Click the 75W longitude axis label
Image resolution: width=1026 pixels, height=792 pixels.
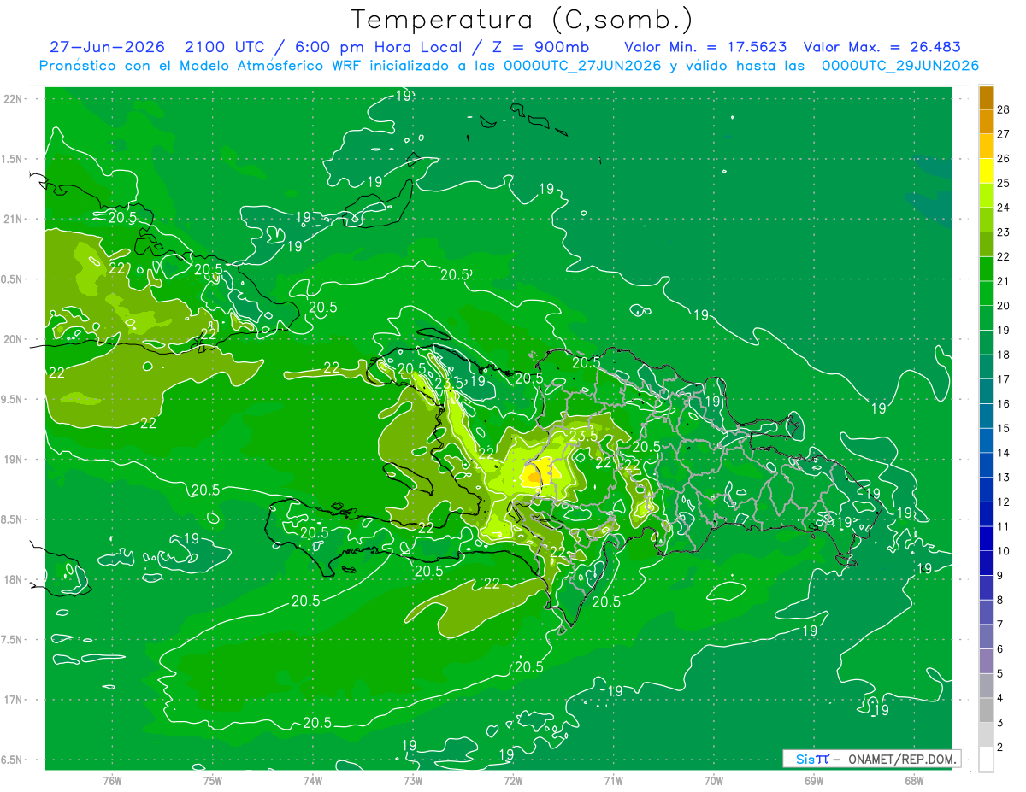tap(213, 781)
